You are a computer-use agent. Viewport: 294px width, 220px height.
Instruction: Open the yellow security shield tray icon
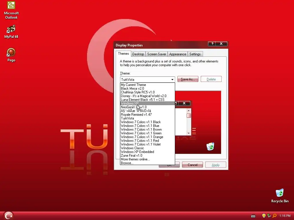(x=264, y=216)
